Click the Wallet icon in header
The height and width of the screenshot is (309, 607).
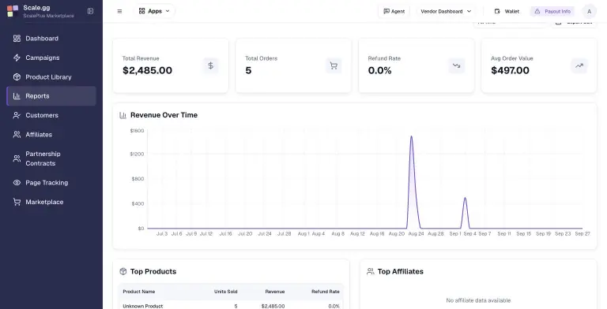[497, 11]
